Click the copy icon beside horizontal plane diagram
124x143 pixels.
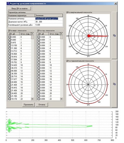[114, 84]
